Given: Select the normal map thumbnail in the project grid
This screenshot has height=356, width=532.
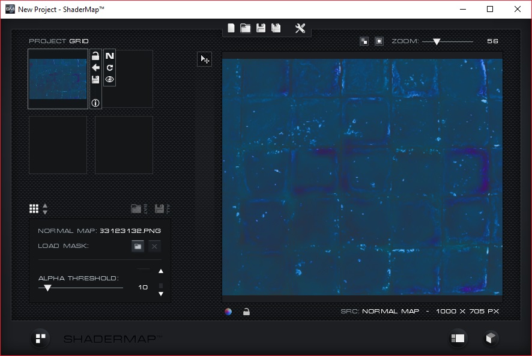Looking at the screenshot, I should point(58,79).
